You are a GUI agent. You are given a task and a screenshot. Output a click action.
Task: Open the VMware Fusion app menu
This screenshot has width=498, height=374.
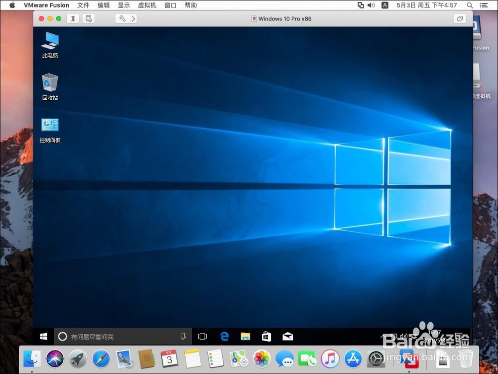click(46, 5)
